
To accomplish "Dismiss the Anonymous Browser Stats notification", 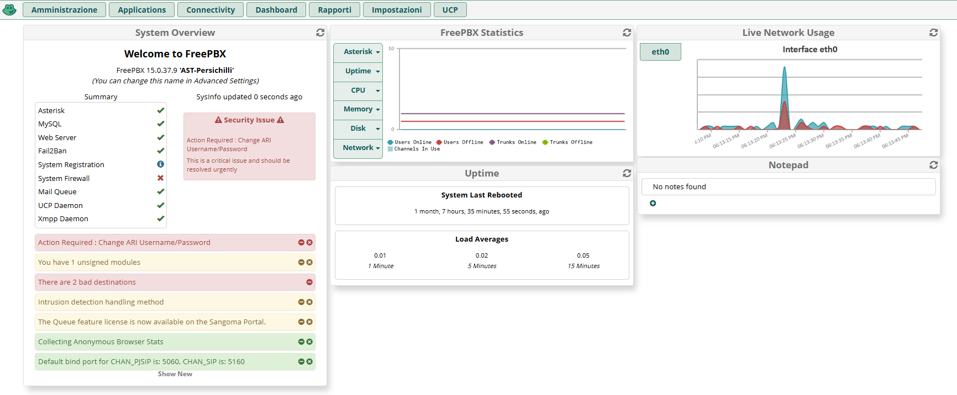I will (309, 341).
